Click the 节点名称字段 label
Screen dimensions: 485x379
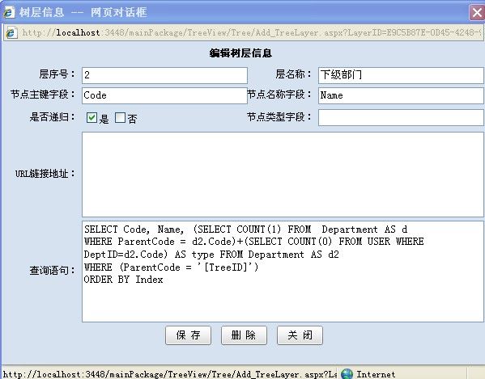(279, 94)
